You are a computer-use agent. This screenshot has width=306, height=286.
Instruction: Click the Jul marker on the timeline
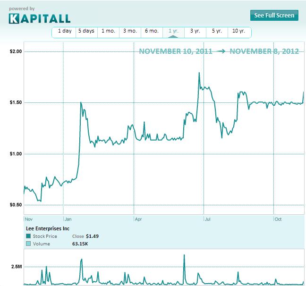[x=207, y=219]
